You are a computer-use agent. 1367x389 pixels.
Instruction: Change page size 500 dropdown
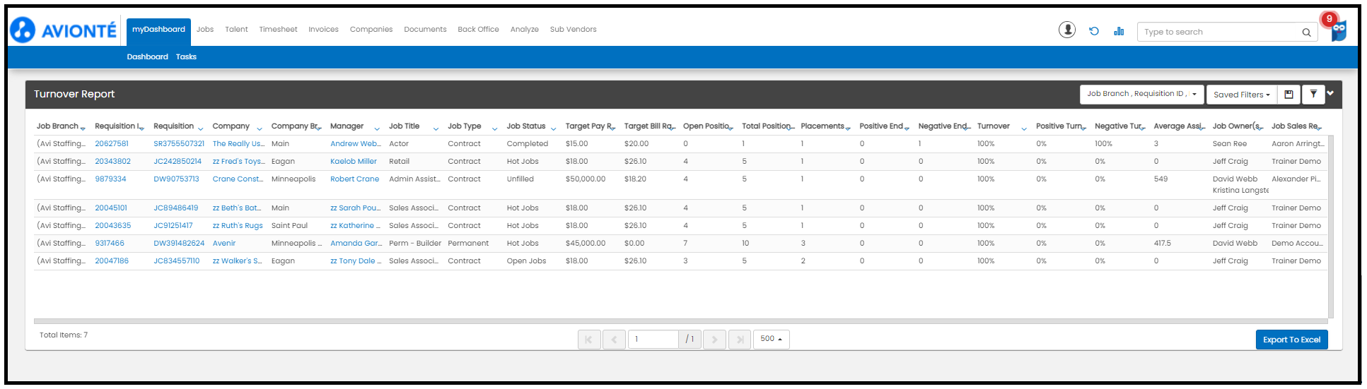coord(771,339)
